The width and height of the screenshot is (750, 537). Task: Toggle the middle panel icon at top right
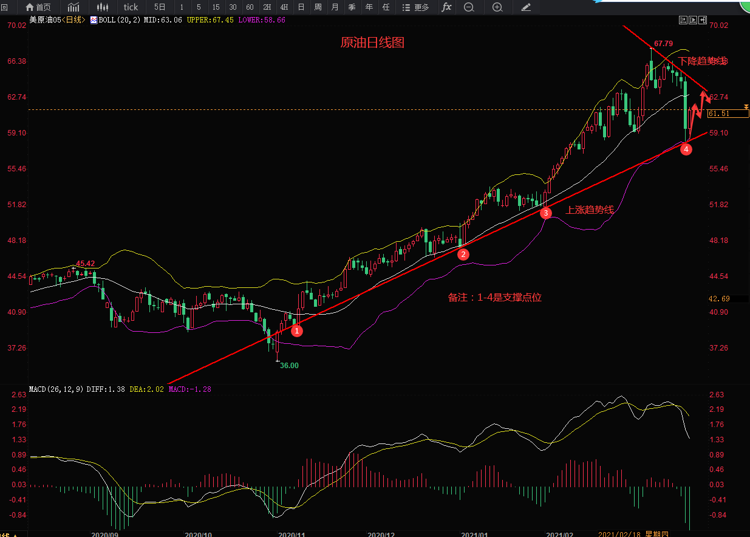point(693,20)
